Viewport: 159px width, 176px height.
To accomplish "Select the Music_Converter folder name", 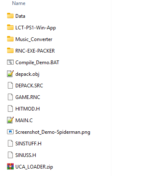I will [x=34, y=39].
